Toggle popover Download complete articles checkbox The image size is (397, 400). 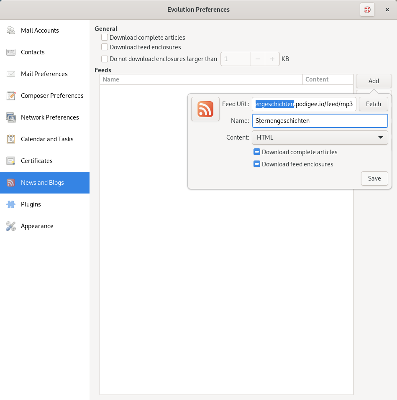point(257,152)
